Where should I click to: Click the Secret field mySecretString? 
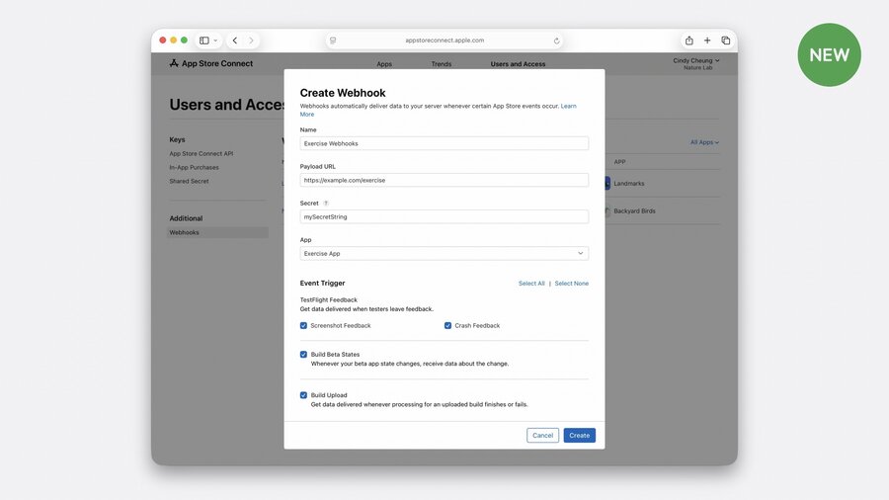pos(444,216)
